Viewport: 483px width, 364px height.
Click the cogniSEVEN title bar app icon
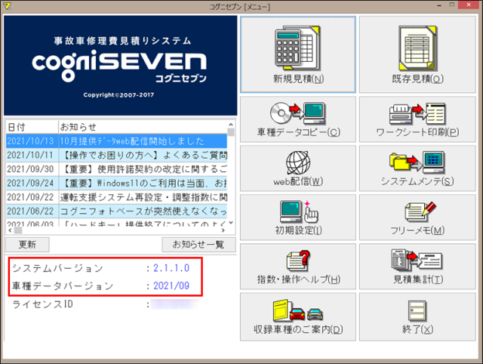pyautogui.click(x=7, y=6)
